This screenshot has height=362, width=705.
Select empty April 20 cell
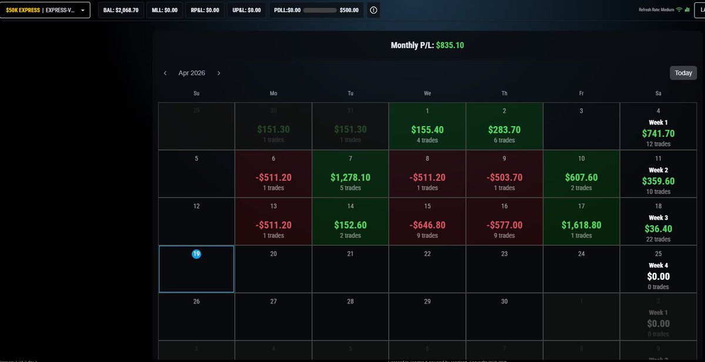click(x=273, y=269)
